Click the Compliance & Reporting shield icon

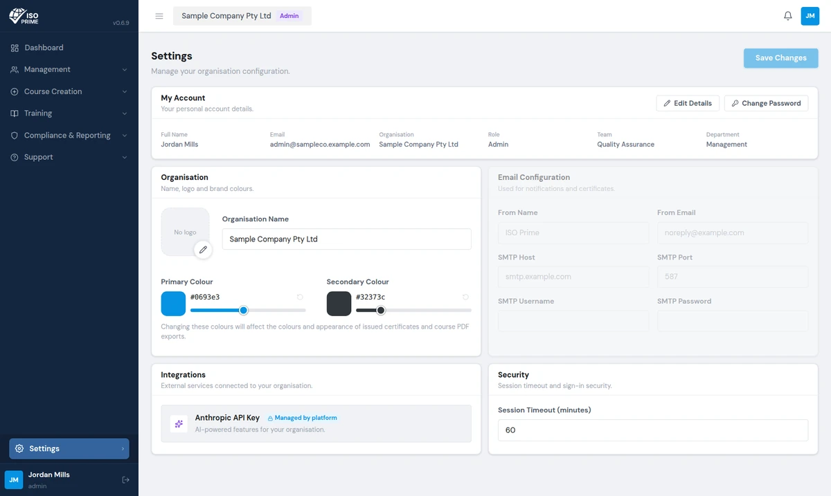(x=15, y=136)
